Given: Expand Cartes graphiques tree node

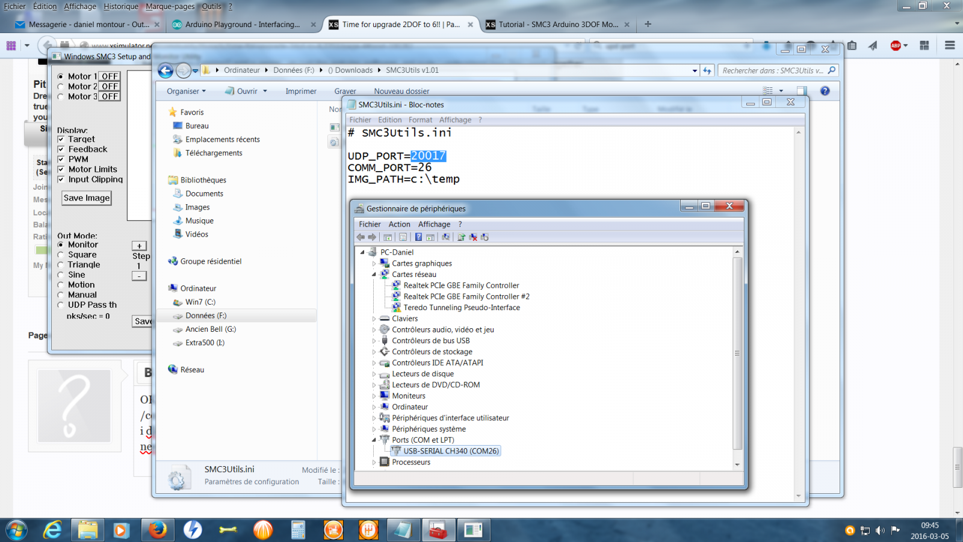Looking at the screenshot, I should click(374, 264).
